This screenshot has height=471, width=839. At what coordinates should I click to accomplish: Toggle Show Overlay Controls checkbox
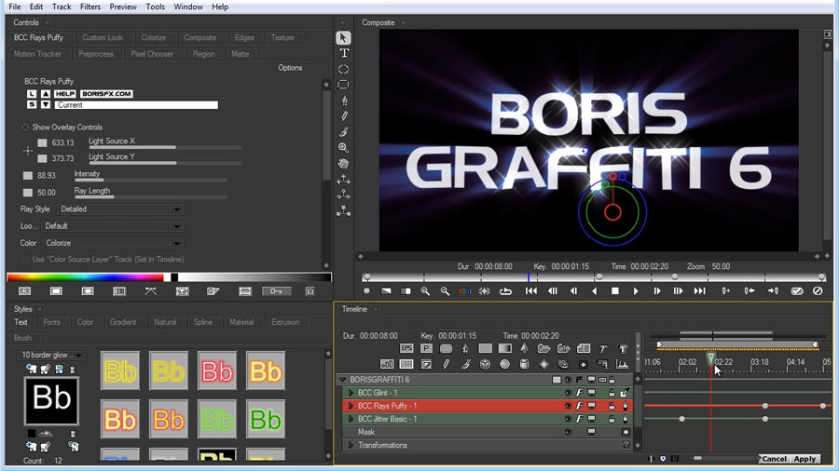tap(25, 128)
